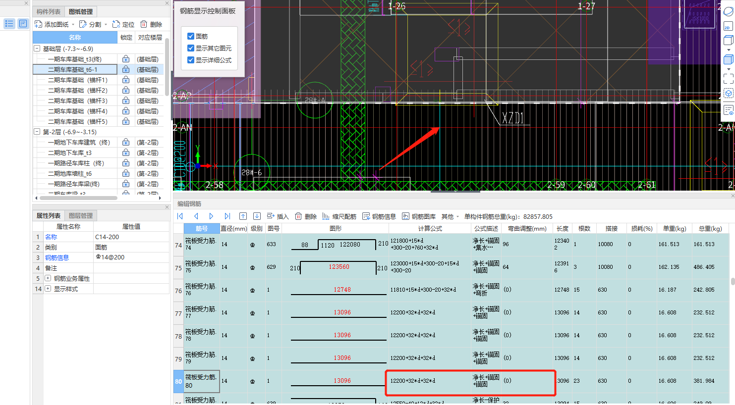The width and height of the screenshot is (735, 405).
Task: Go to last rebar record
Action: (x=227, y=216)
